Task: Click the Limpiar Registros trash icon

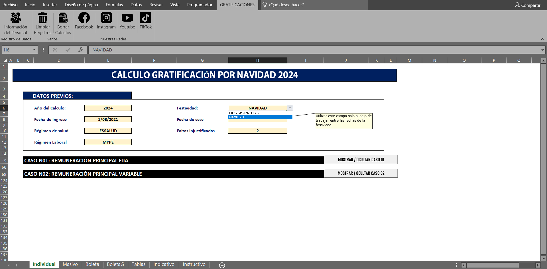Action: (x=43, y=18)
